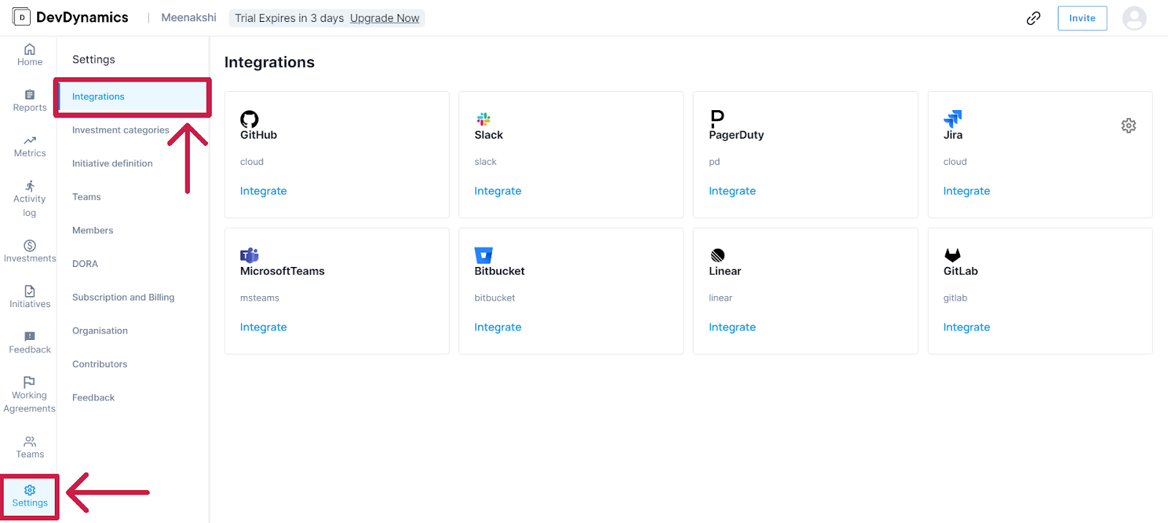1168x523 pixels.
Task: Click the DevDynamics logo
Action: pos(71,18)
